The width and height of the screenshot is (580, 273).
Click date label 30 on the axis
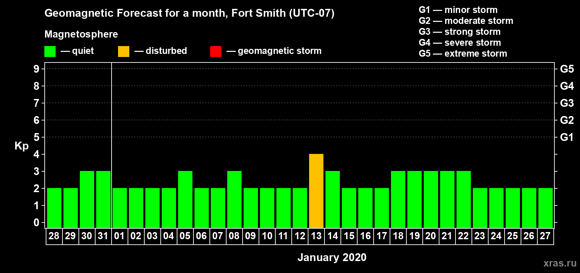pos(87,236)
